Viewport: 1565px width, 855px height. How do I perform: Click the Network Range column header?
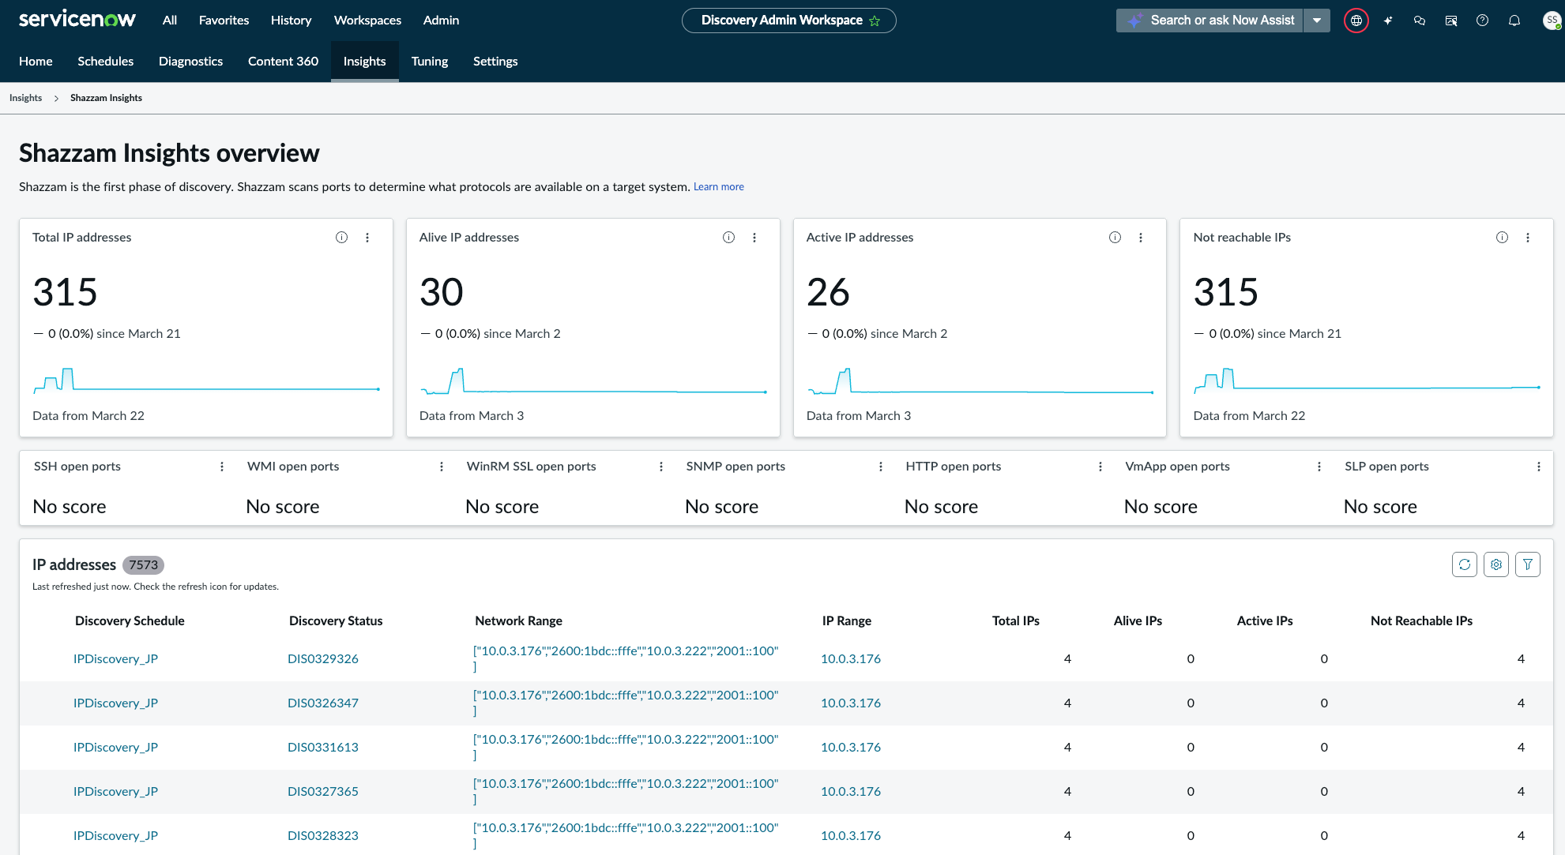click(x=518, y=621)
